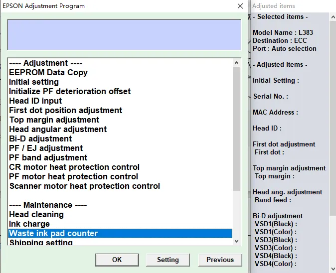
Task: Click Adjusted items panel scroll up arrow
Action: coord(333,17)
